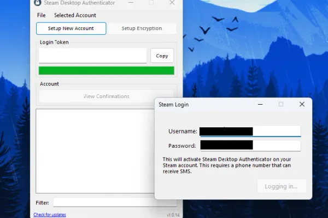This screenshot has width=328, height=218.
Task: Open the Check for updates link
Action: (50, 214)
